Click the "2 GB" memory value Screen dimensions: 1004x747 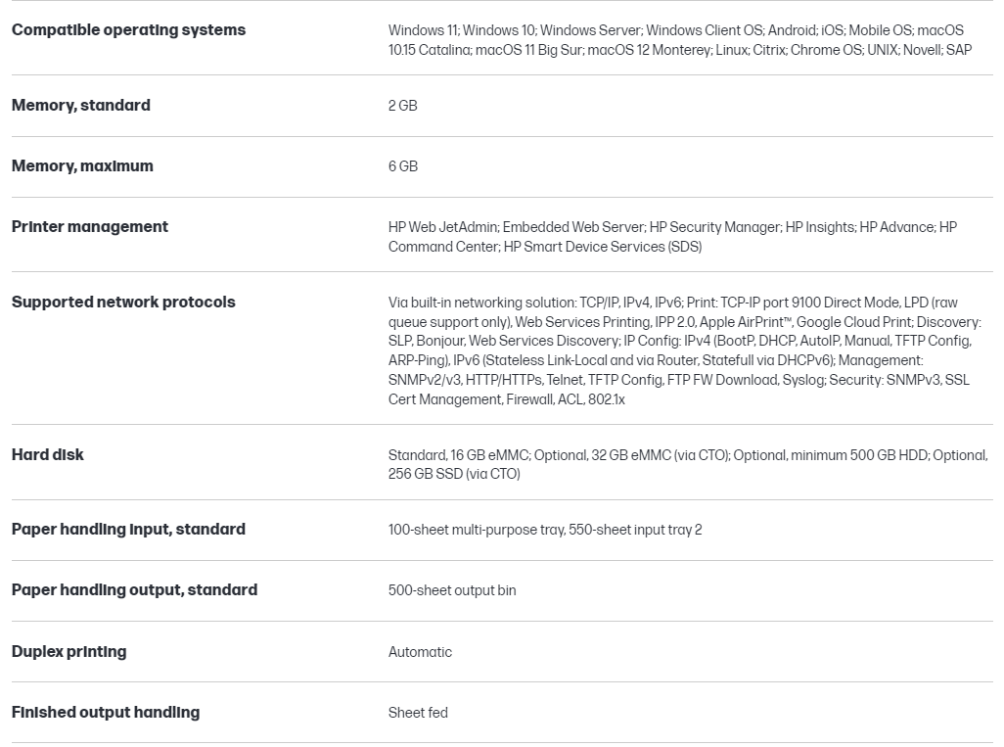pyautogui.click(x=402, y=106)
